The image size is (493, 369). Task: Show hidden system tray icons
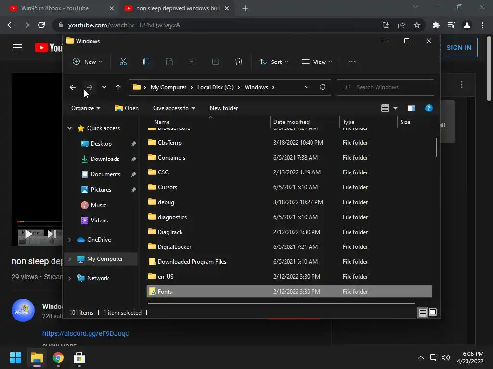pyautogui.click(x=421, y=357)
